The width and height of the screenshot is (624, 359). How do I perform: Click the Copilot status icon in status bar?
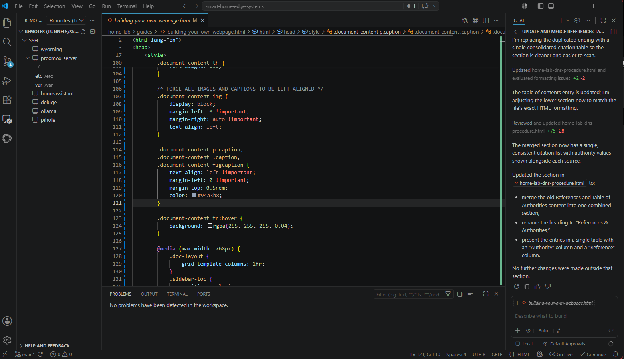539,354
